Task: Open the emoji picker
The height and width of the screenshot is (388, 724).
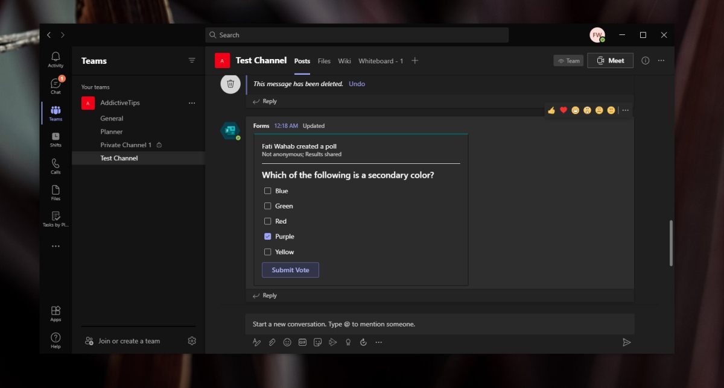Action: [x=287, y=342]
